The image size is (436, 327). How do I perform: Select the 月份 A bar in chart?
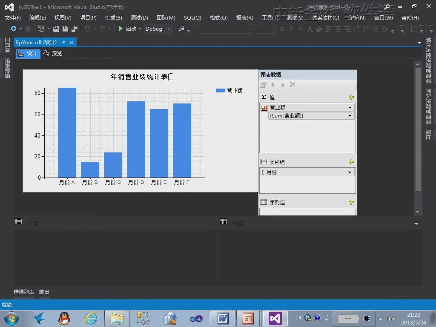point(67,133)
